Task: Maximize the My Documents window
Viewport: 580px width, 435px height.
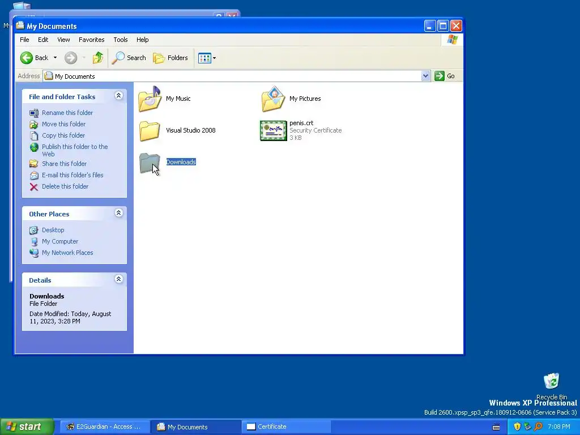Action: [x=443, y=26]
